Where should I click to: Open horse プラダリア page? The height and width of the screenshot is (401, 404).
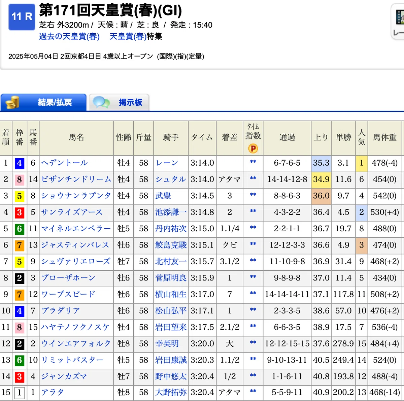tap(61, 311)
